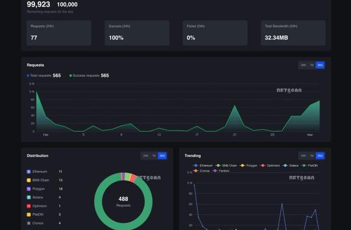Toggle Total requests legend in Requests chart
This screenshot has height=230, width=351.
click(x=43, y=76)
